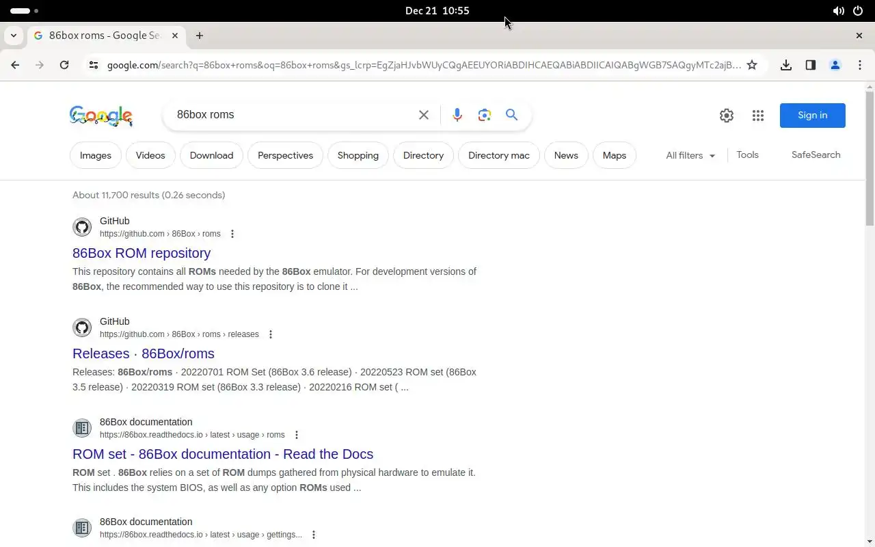
Task: Open options for readthedocs gettings result
Action: [314, 535]
